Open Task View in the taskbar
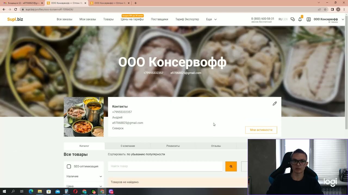348x195 pixels. tap(22, 191)
